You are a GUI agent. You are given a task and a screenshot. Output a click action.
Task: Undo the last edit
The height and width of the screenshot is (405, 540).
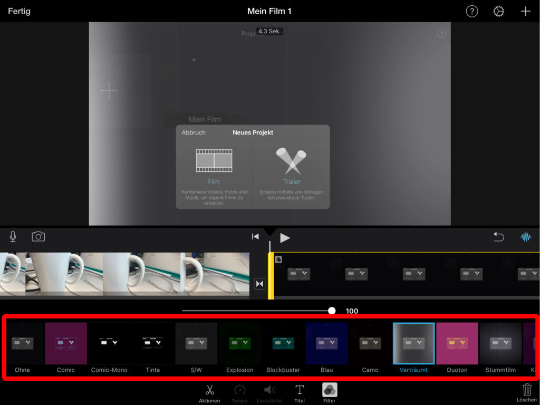point(498,237)
